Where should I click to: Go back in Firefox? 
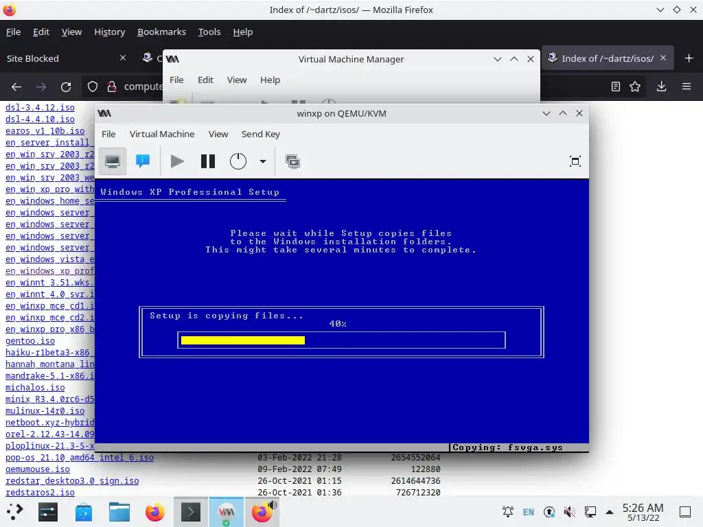(16, 86)
